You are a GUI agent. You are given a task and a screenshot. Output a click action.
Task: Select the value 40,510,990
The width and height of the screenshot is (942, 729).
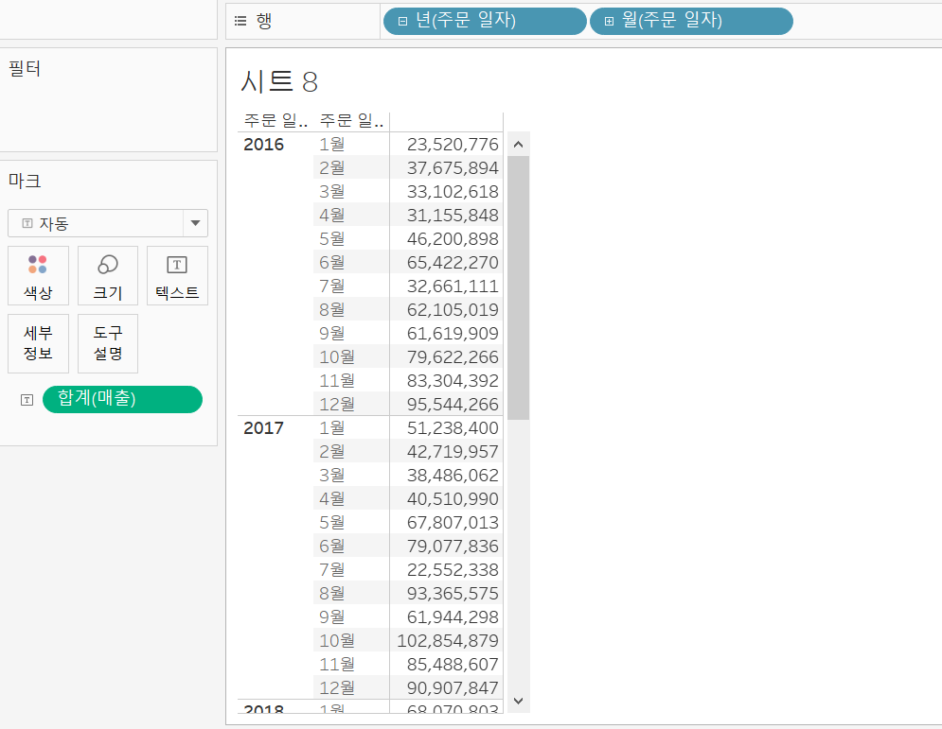click(x=453, y=499)
